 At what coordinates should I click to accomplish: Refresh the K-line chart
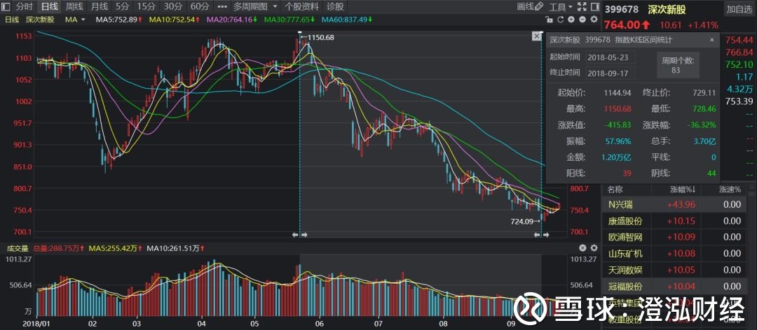click(561, 20)
